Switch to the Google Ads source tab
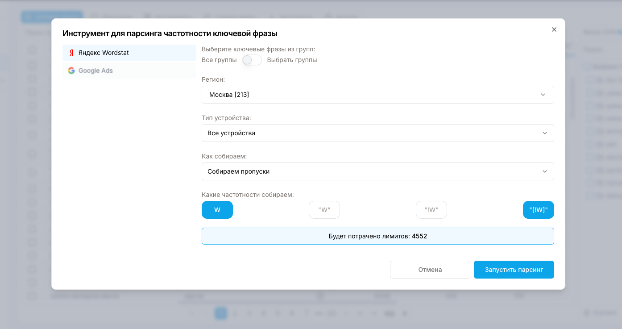 point(129,70)
